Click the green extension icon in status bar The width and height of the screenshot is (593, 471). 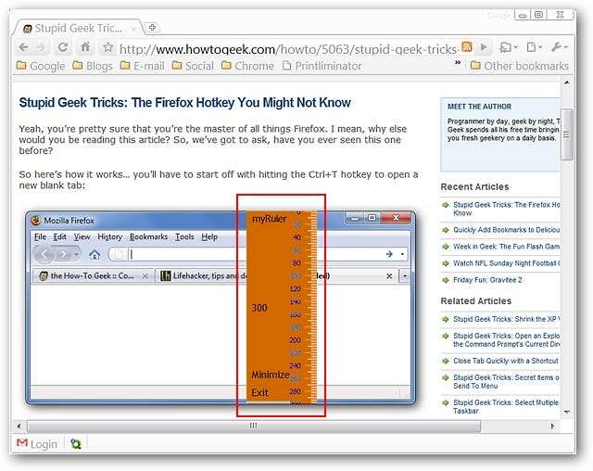[x=76, y=444]
